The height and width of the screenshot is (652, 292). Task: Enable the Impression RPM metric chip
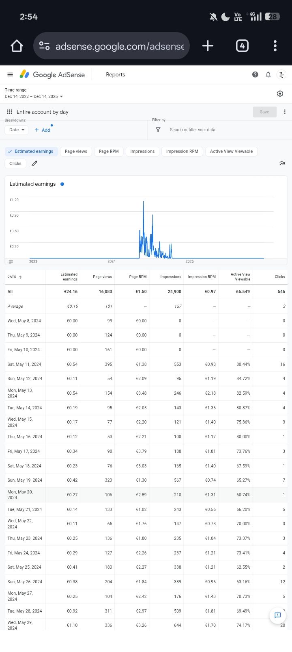[x=182, y=151]
